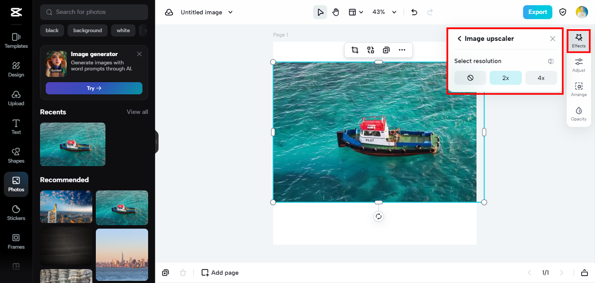Open the Design sidebar panel
Viewport: 595px width, 283px height.
pos(16,69)
